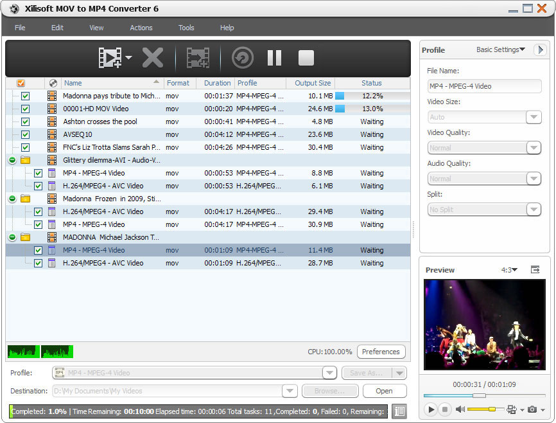Toggle the select-all checkbox in header
The image size is (556, 423).
21,83
